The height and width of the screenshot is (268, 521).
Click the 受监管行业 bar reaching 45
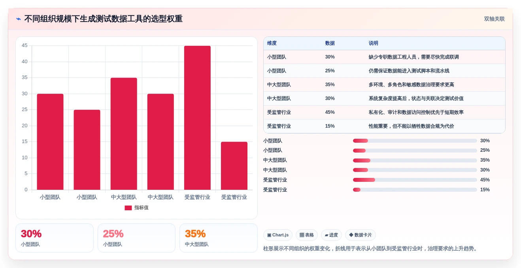(x=197, y=118)
